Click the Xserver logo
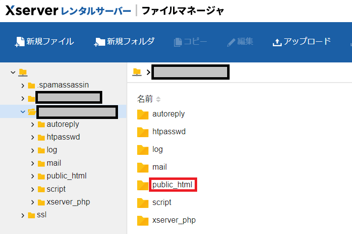352x234 pixels. [x=31, y=11]
